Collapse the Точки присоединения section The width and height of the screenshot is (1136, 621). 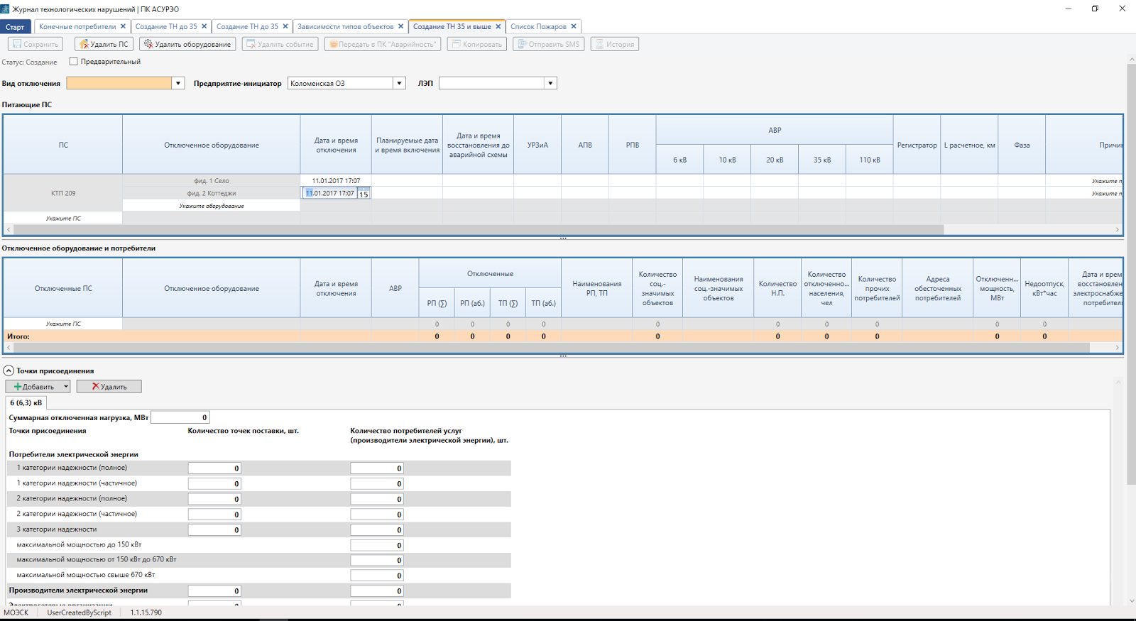point(9,370)
